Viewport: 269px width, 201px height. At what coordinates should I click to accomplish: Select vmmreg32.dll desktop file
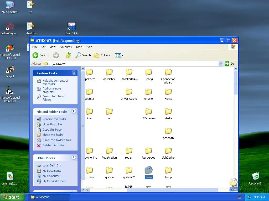click(10, 178)
